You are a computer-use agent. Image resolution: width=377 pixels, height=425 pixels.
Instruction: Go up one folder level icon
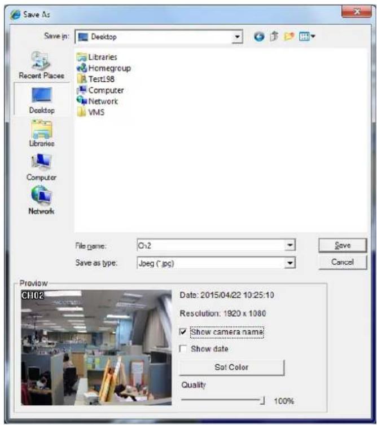pos(274,36)
